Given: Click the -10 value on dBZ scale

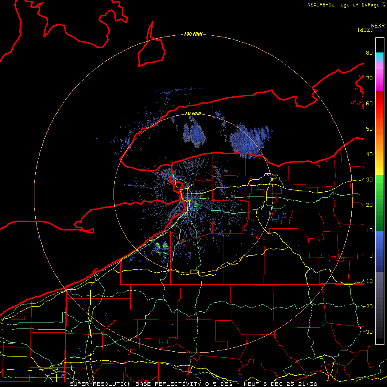Looking at the screenshot, I should pos(368,281).
